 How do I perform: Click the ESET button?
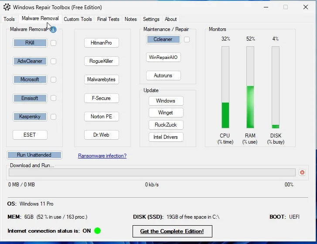coord(30,135)
